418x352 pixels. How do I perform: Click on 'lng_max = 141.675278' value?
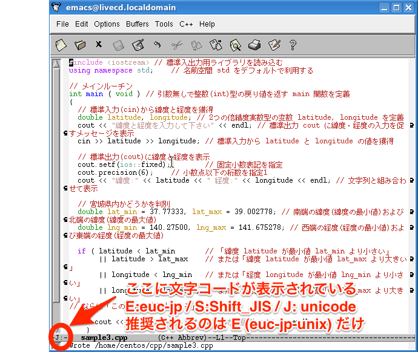point(239,227)
